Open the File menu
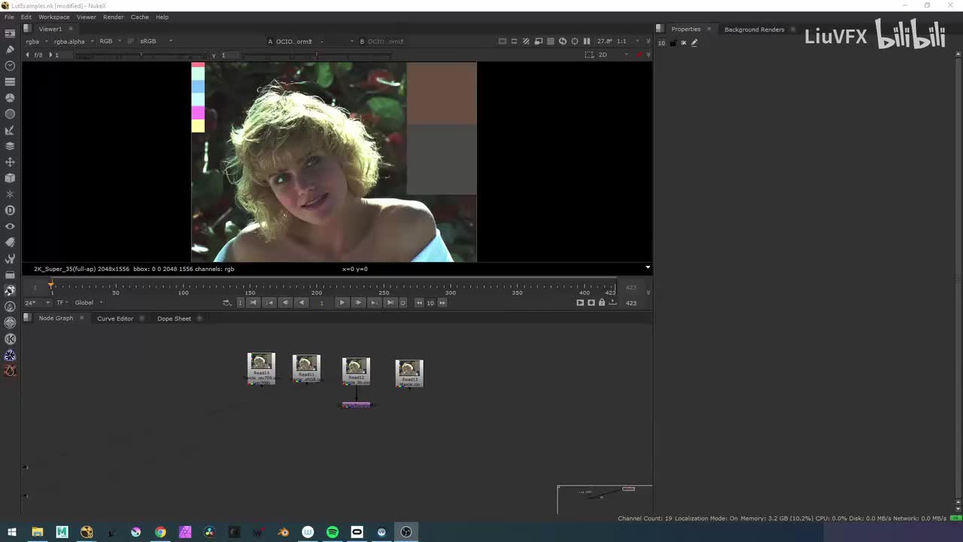This screenshot has width=963, height=542. 9,17
